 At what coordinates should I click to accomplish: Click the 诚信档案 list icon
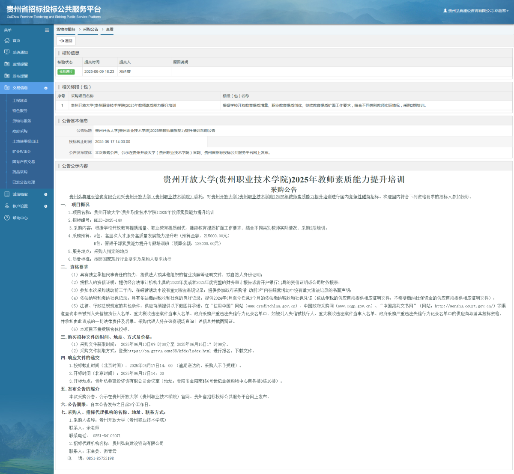tap(7, 194)
